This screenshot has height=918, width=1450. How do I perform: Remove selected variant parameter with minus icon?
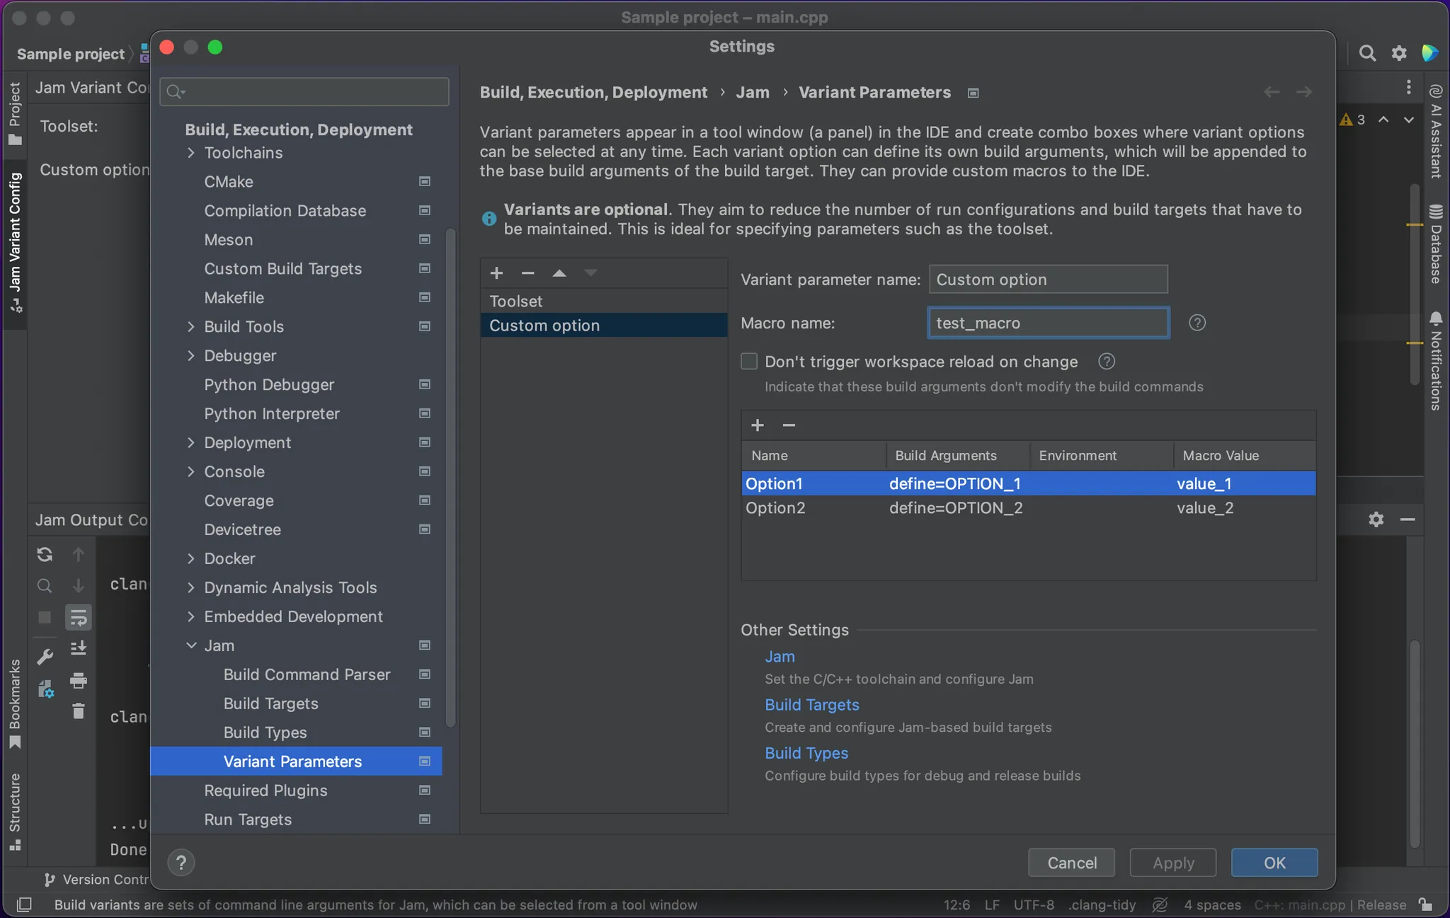527,273
